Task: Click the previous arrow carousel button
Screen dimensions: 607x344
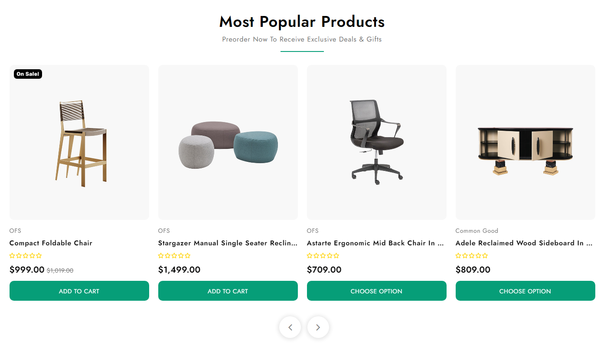Action: (290, 327)
